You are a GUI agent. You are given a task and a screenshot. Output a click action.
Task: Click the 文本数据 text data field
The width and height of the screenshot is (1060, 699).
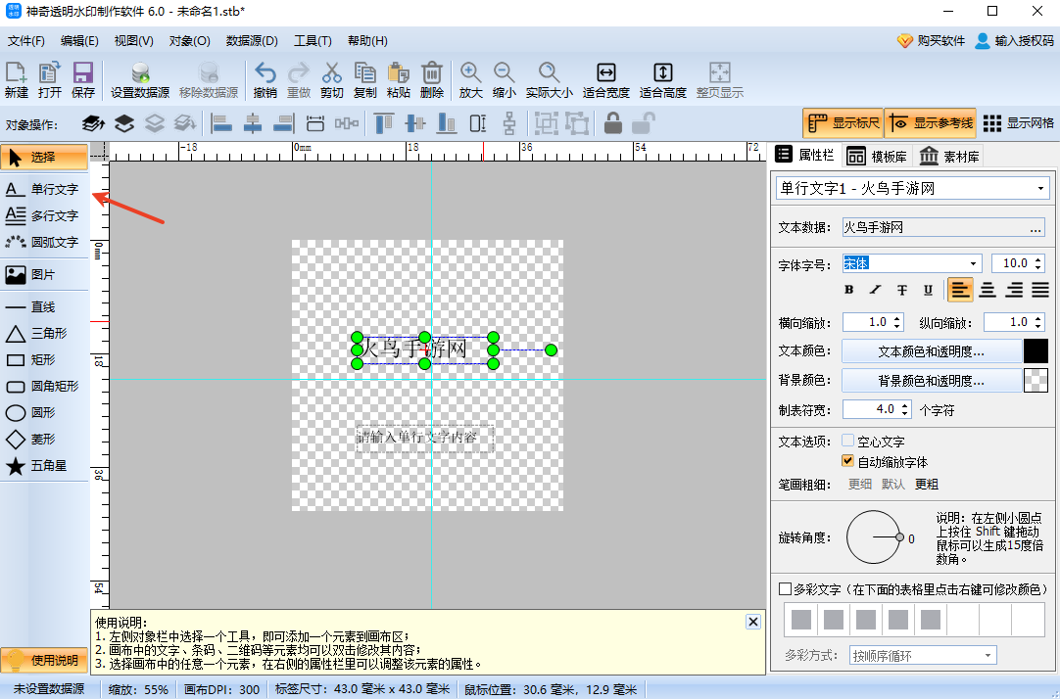[x=943, y=227]
